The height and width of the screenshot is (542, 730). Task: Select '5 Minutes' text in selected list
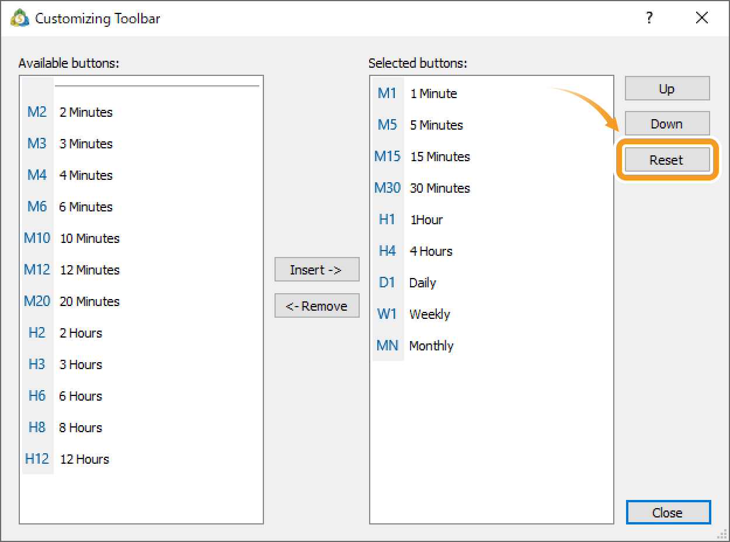436,125
